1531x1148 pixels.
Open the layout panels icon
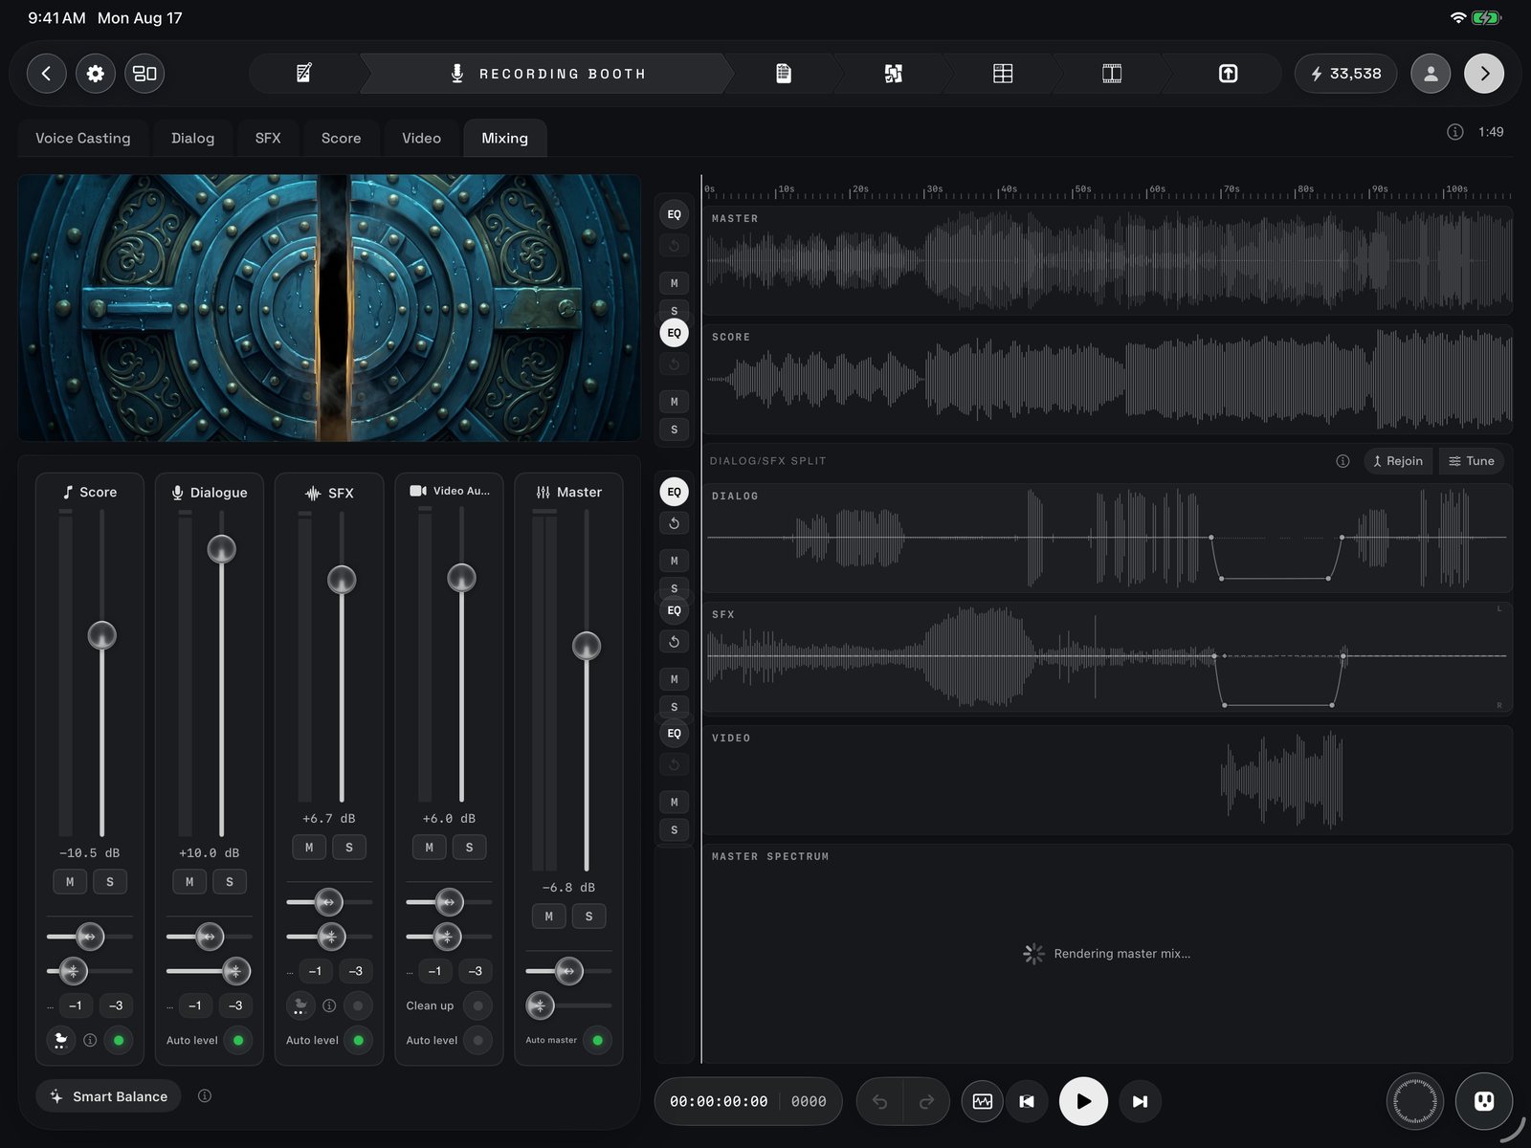tap(144, 74)
